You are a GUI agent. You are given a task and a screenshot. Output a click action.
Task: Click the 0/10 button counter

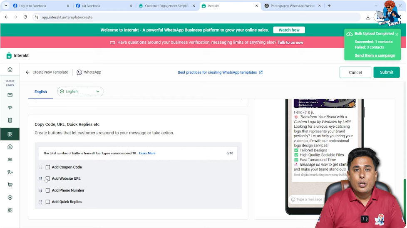pyautogui.click(x=230, y=153)
